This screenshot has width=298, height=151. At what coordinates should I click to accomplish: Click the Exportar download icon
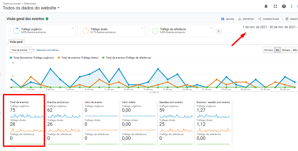[x=240, y=19]
